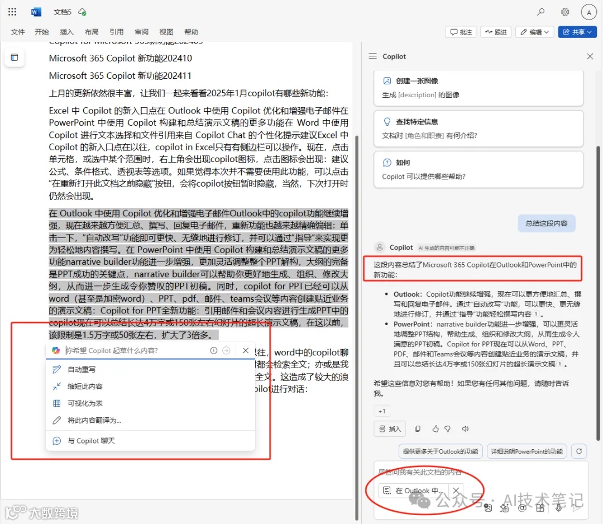
Task: Close the Copilot side pane
Action: tap(590, 56)
